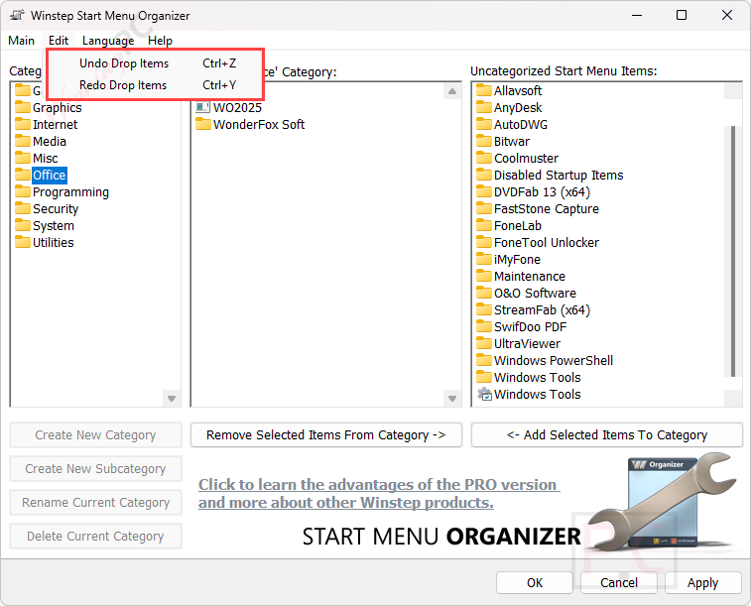The height and width of the screenshot is (606, 751).
Task: Open the PRO version advantages link
Action: click(379, 494)
